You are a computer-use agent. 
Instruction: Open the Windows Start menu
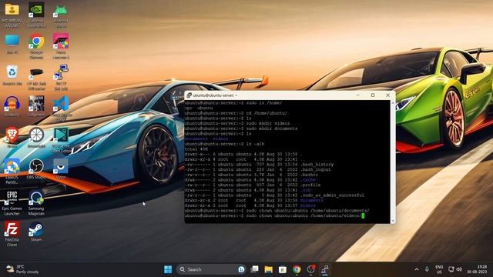point(168,269)
